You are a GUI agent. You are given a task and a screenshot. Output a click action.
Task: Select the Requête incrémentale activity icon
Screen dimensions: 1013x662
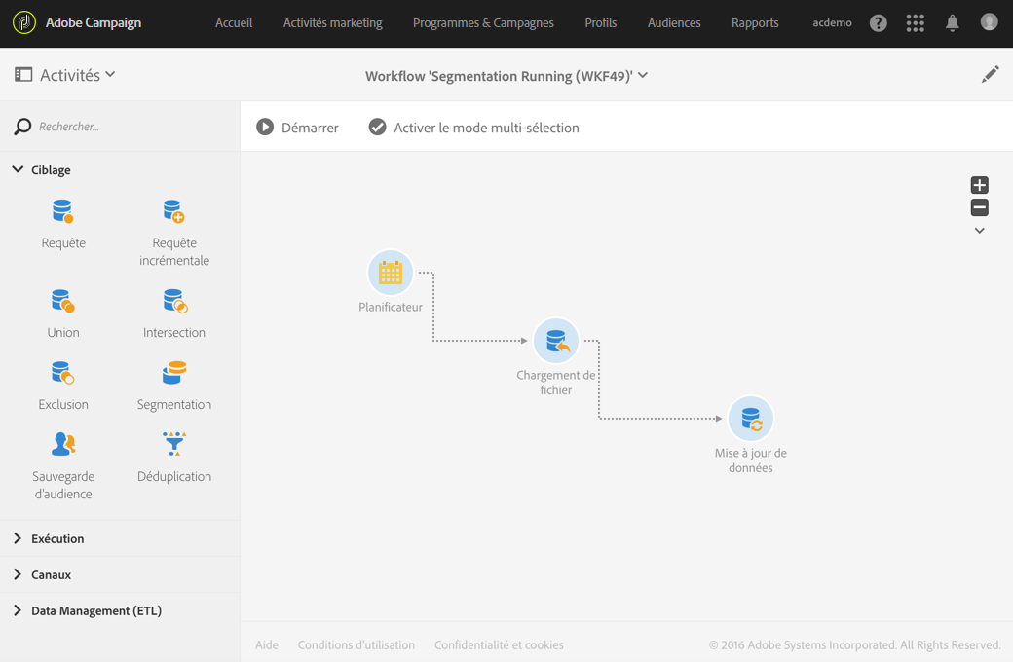click(x=174, y=211)
